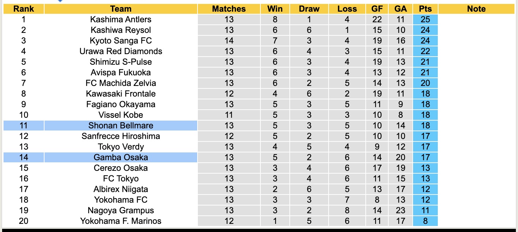Click Kashima Antlers' blue 25 points cell
518x232 pixels.
[425, 19]
